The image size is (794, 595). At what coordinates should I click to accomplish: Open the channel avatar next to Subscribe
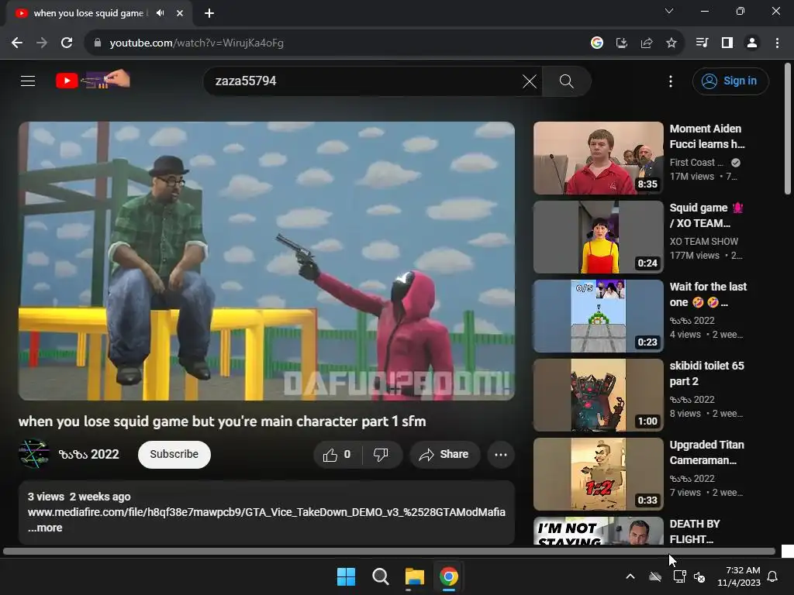(x=34, y=454)
